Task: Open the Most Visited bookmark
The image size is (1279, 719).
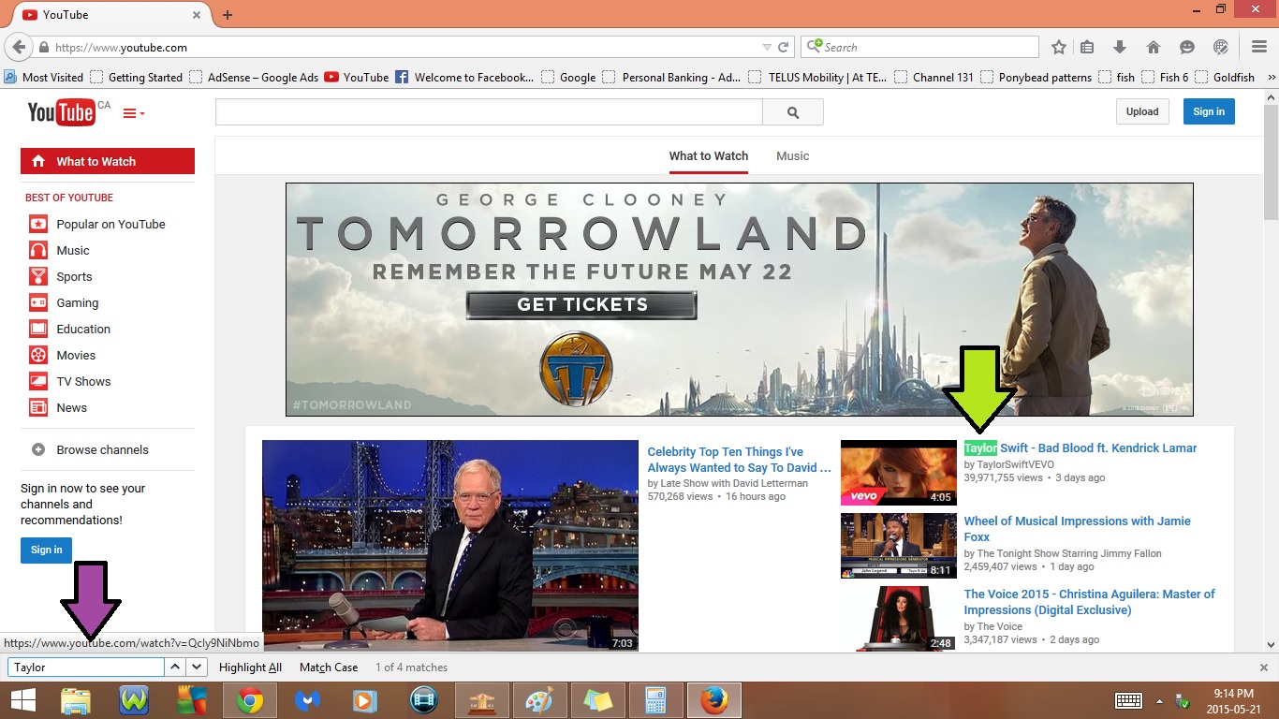Action: [x=43, y=78]
